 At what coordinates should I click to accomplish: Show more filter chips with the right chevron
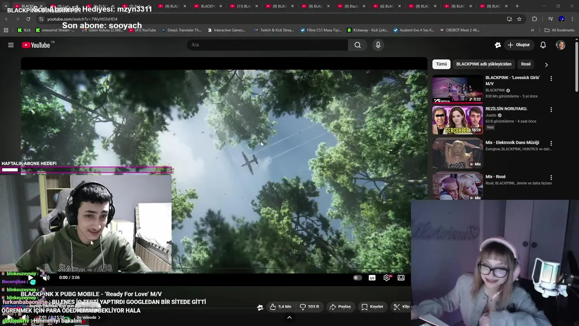546,65
